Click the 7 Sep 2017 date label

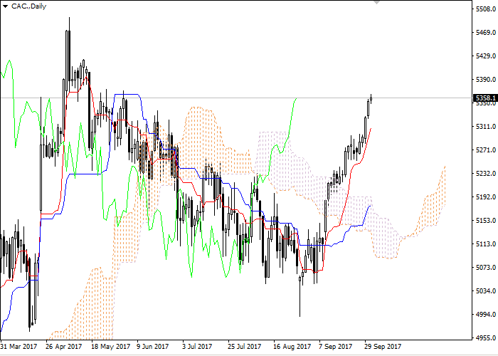336,347
